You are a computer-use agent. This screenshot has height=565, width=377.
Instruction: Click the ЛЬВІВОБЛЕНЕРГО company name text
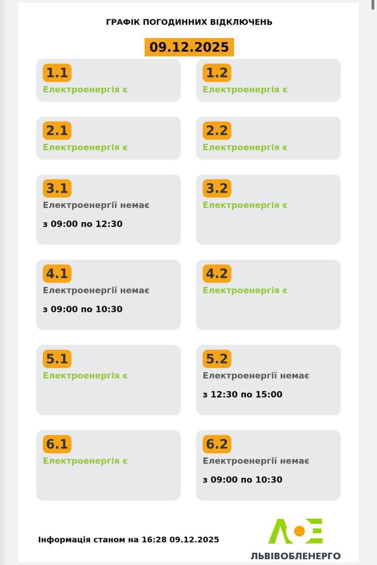[x=296, y=556]
